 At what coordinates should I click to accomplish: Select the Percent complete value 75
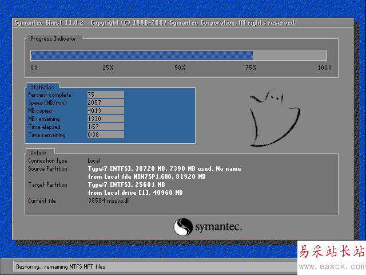pyautogui.click(x=106, y=95)
